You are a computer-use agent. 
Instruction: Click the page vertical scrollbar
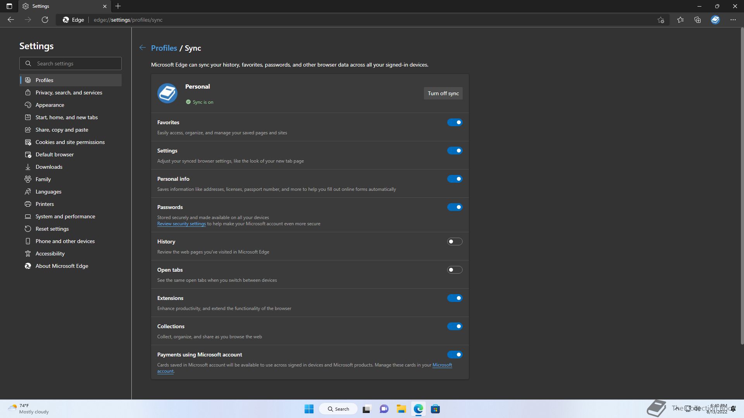(x=742, y=186)
